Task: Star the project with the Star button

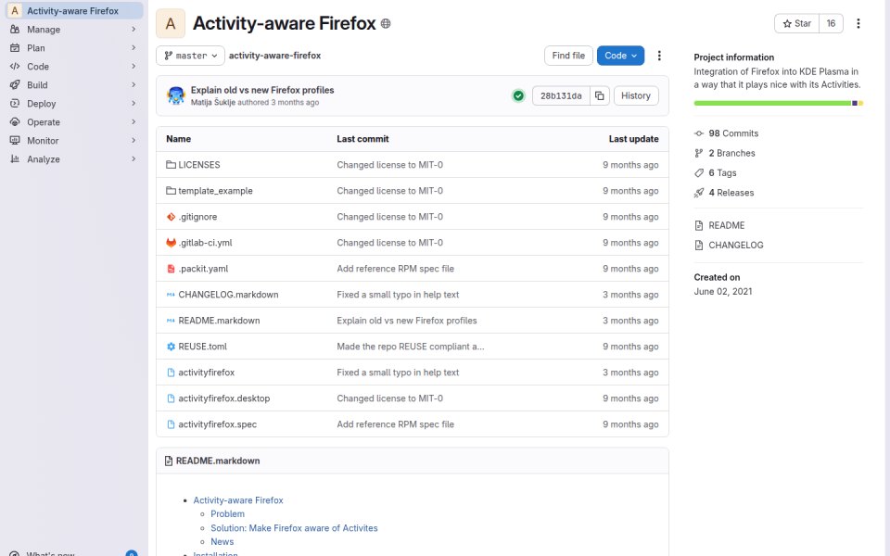Action: coord(797,23)
